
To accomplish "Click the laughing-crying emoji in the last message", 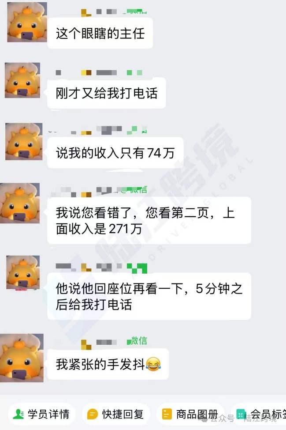I will click(153, 364).
